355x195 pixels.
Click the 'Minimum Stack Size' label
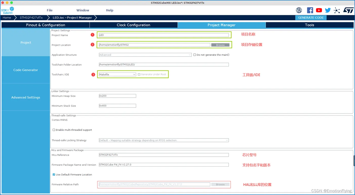[64, 106]
